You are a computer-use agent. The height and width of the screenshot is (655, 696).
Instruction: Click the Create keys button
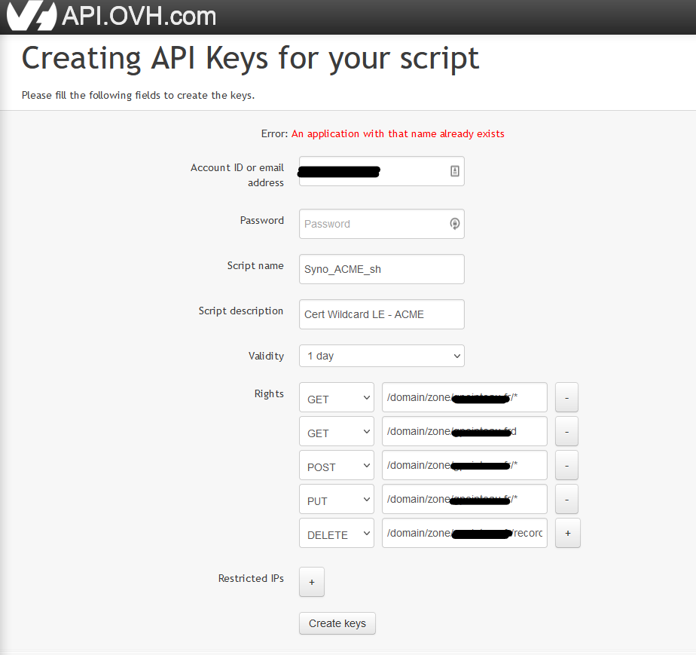[x=337, y=623]
